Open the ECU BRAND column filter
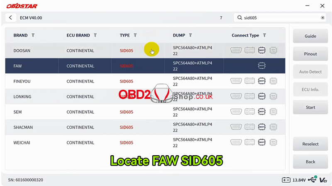 (x=95, y=35)
